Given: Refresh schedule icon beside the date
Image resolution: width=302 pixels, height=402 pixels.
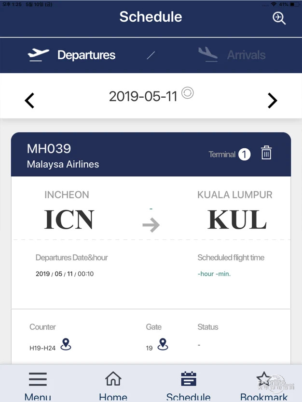Looking at the screenshot, I should click(188, 93).
